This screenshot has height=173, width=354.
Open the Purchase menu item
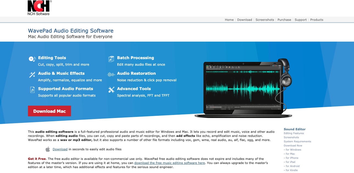point(284,20)
